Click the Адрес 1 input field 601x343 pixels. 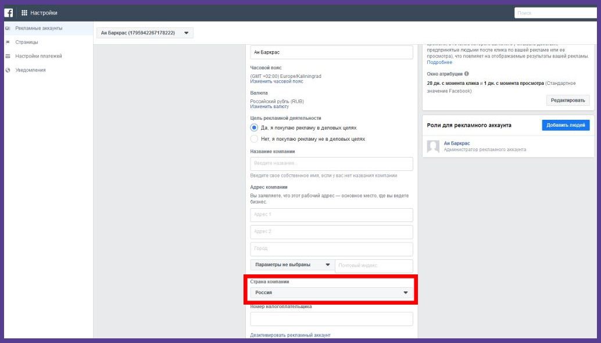[331, 215]
